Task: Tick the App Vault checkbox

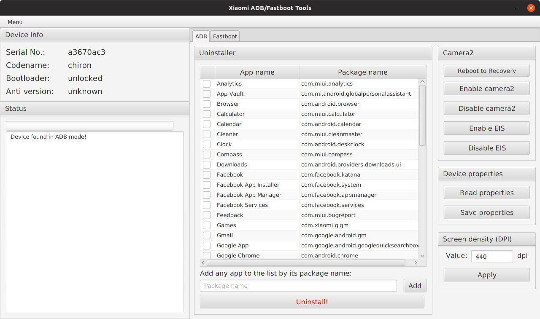Action: 207,94
